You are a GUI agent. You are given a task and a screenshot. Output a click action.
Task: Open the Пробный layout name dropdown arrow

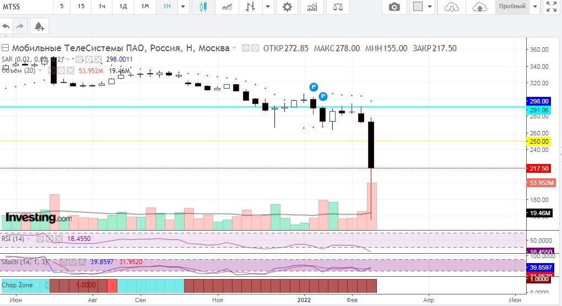[x=535, y=7]
